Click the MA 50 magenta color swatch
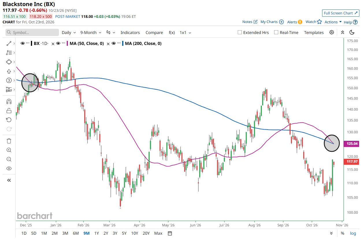The height and width of the screenshot is (239, 362). pos(67,43)
